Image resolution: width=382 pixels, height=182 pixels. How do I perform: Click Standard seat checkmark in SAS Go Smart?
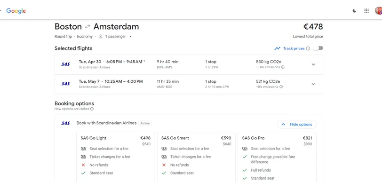[164, 173]
